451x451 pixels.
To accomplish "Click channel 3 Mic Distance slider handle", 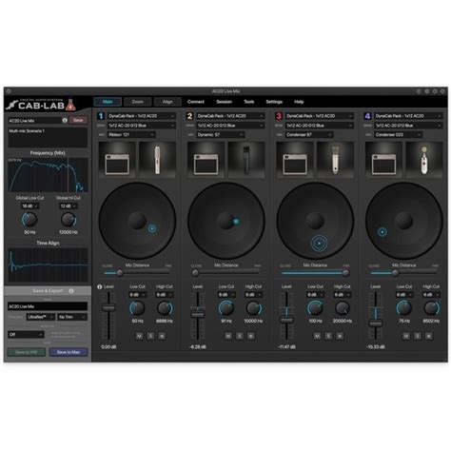I will pos(345,273).
